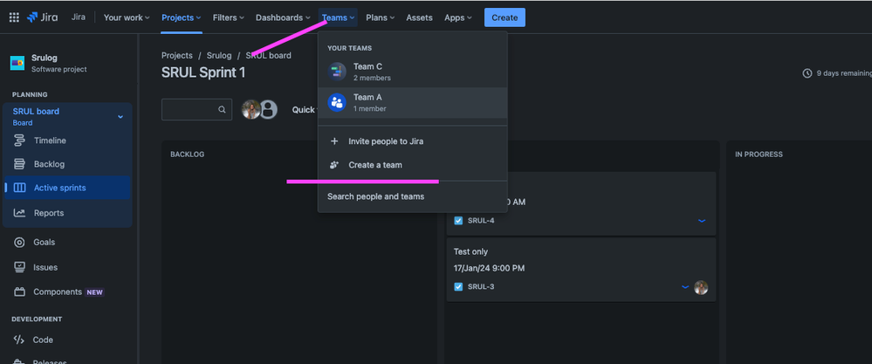Click the SRUL-4 task type checkbox icon
The width and height of the screenshot is (872, 364).
click(x=458, y=221)
